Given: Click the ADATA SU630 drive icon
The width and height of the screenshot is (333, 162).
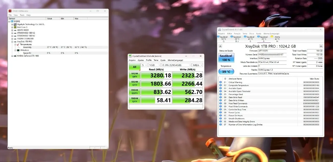Looking at the screenshot, I should pos(15,30).
